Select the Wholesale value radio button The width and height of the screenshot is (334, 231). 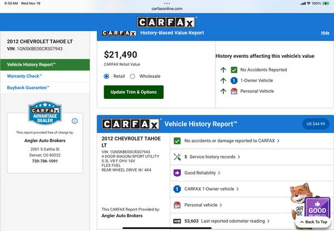(132, 76)
